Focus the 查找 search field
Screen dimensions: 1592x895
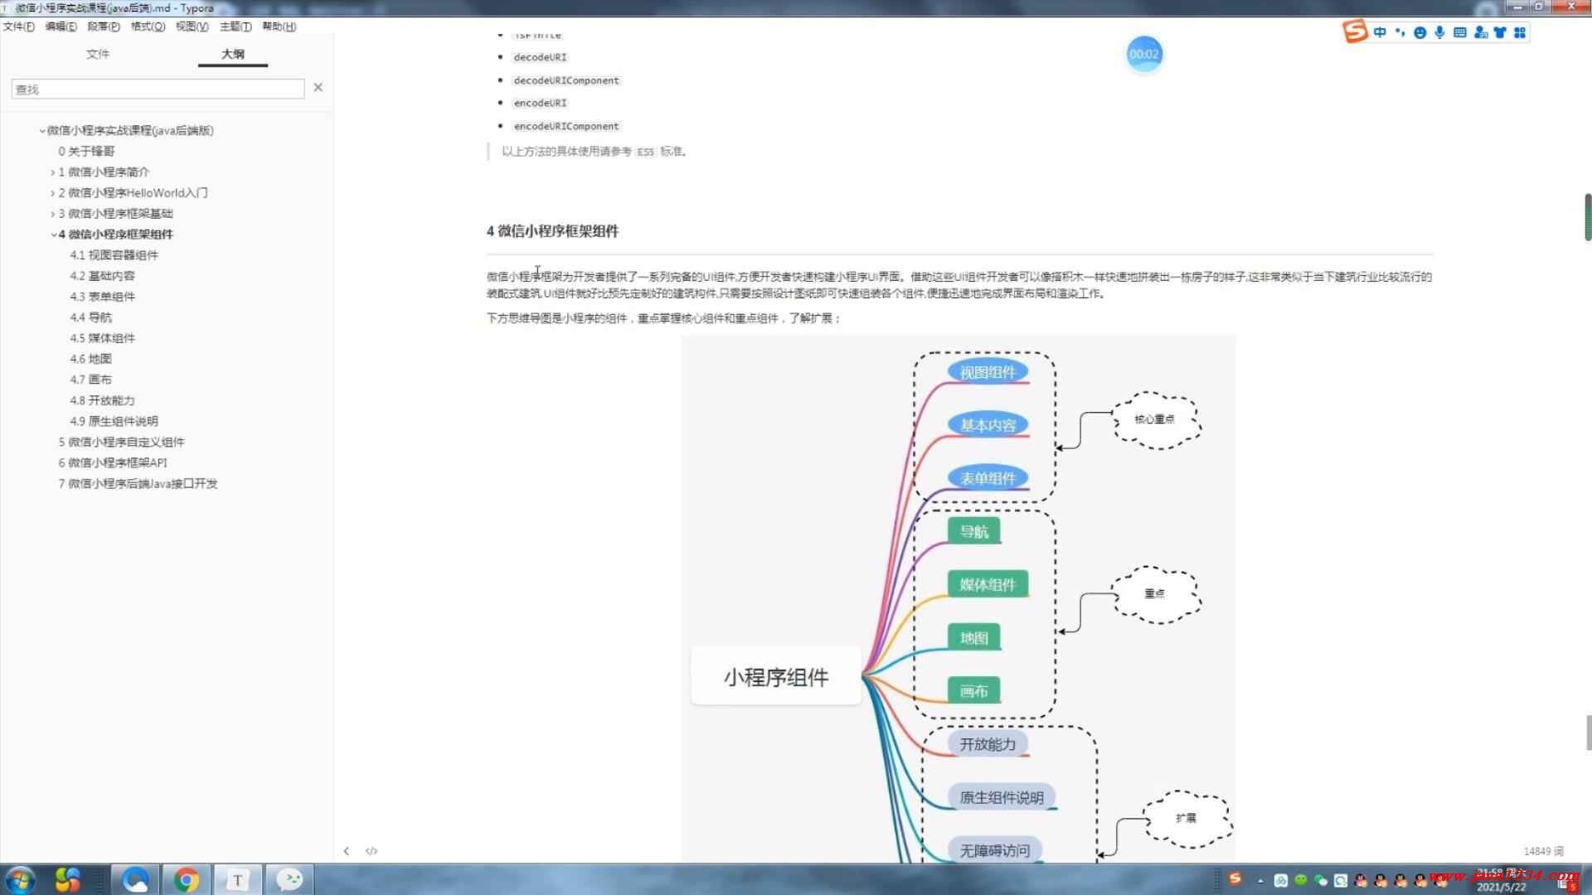[158, 89]
